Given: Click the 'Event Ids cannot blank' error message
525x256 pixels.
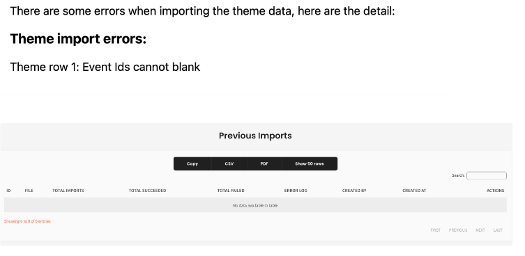Looking at the screenshot, I should 142,67.
